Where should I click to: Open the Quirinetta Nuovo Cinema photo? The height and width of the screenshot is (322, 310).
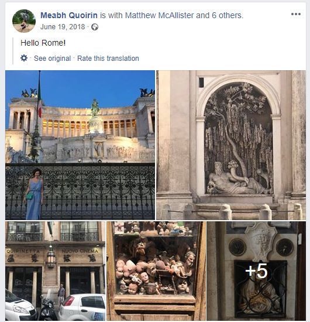click(55, 271)
